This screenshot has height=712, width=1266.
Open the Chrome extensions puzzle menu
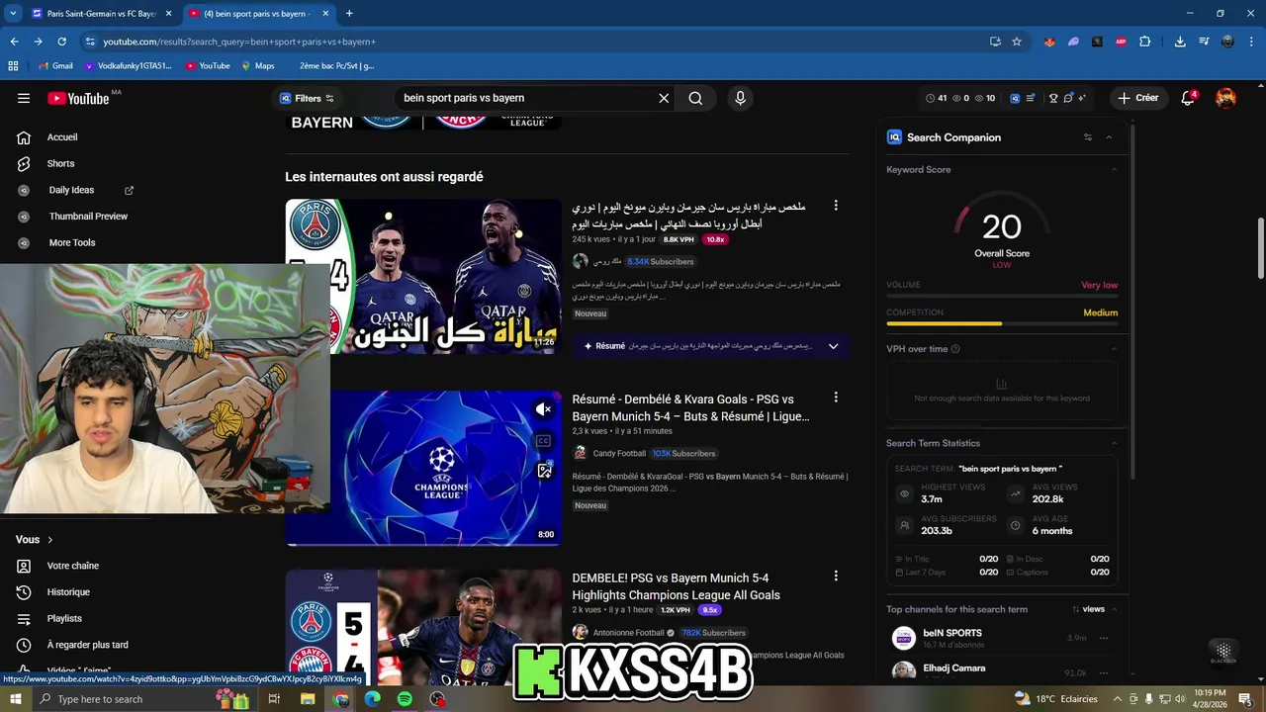point(1145,42)
